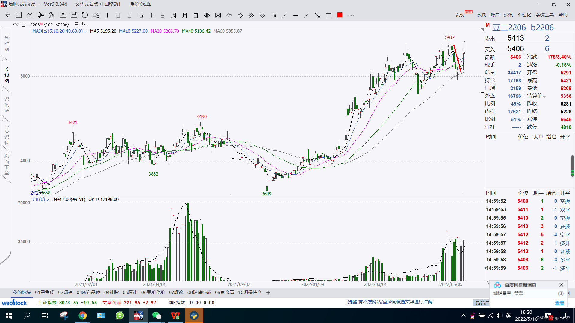Switch to intraday line chart icon

(30, 15)
